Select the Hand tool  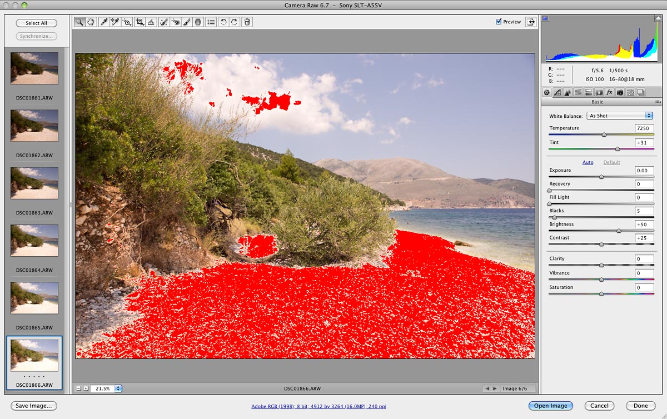[91, 22]
